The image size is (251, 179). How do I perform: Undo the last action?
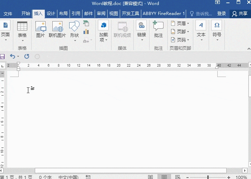click(12, 57)
